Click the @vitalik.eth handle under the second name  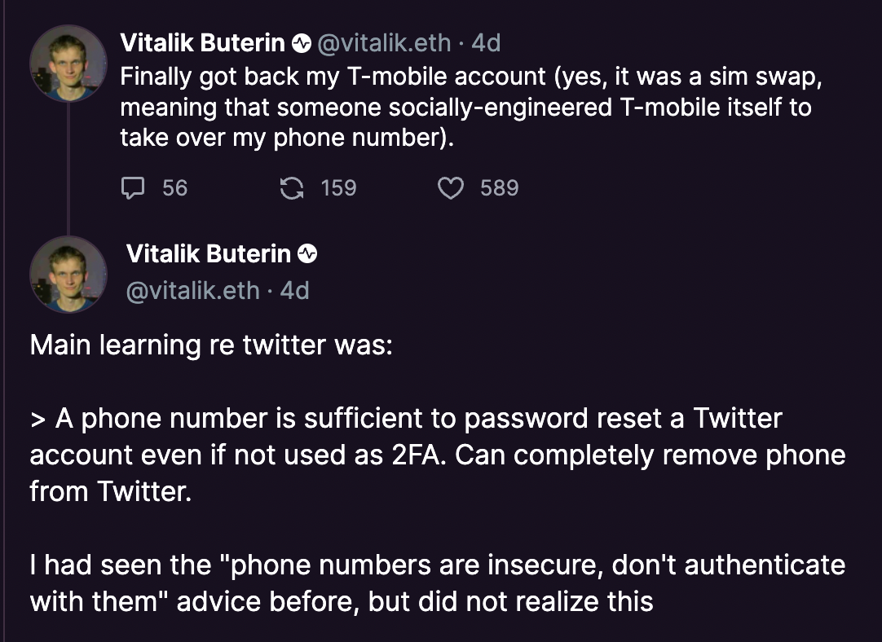pyautogui.click(x=193, y=291)
